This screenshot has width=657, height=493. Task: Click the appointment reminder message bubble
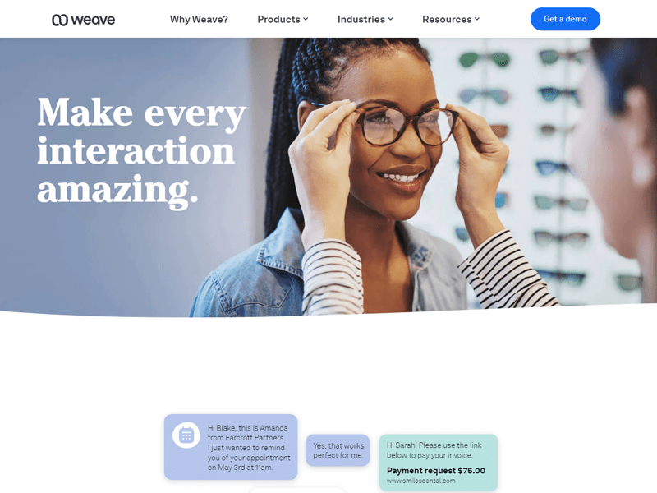coord(231,447)
